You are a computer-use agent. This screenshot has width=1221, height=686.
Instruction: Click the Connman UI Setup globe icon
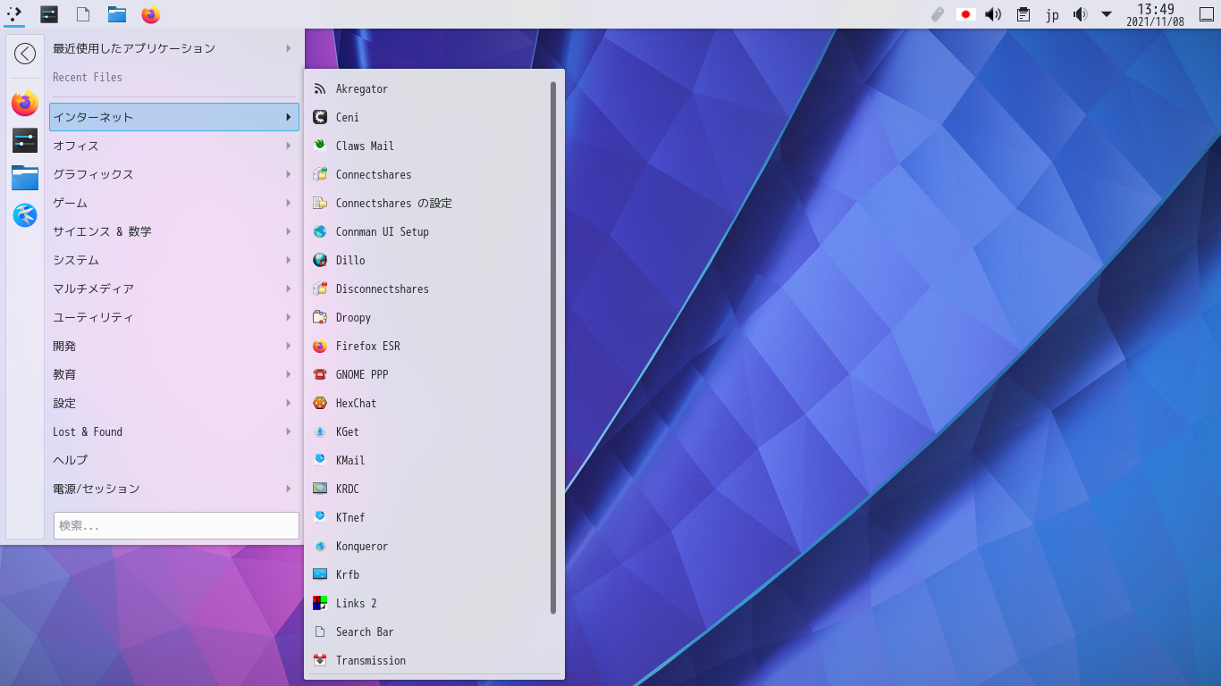320,231
